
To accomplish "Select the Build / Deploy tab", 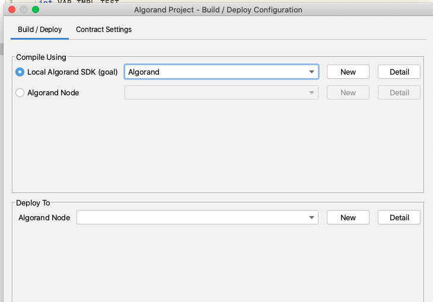I will coord(40,30).
